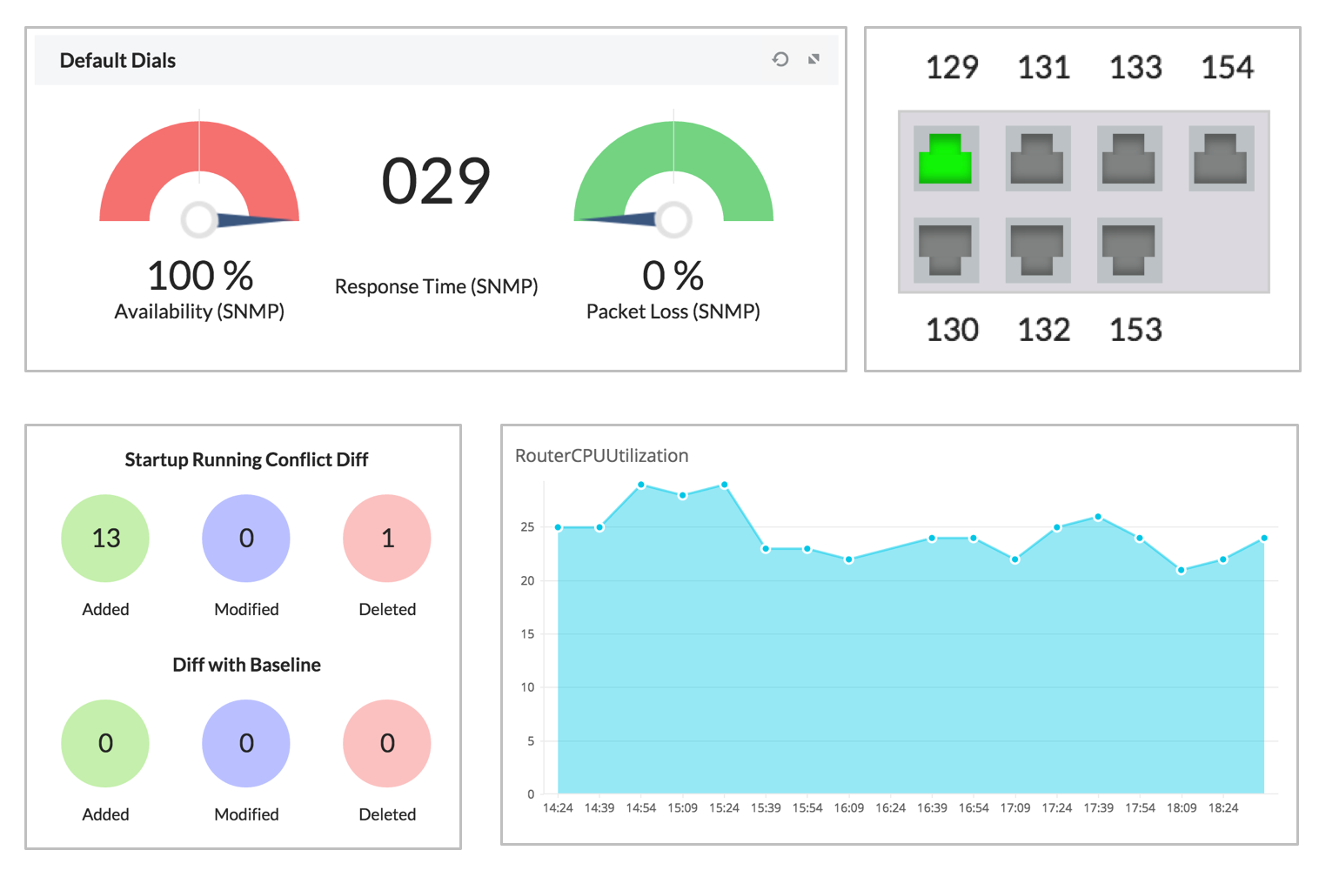1319x877 pixels.
Task: Click the 0 Added circle under Diff with Baseline
Action: (x=105, y=744)
